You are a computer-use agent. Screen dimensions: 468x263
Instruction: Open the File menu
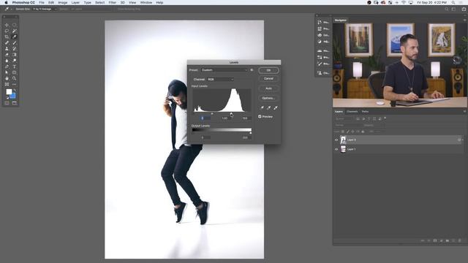click(x=42, y=2)
